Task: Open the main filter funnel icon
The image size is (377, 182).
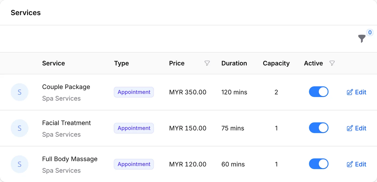Action: click(362, 39)
